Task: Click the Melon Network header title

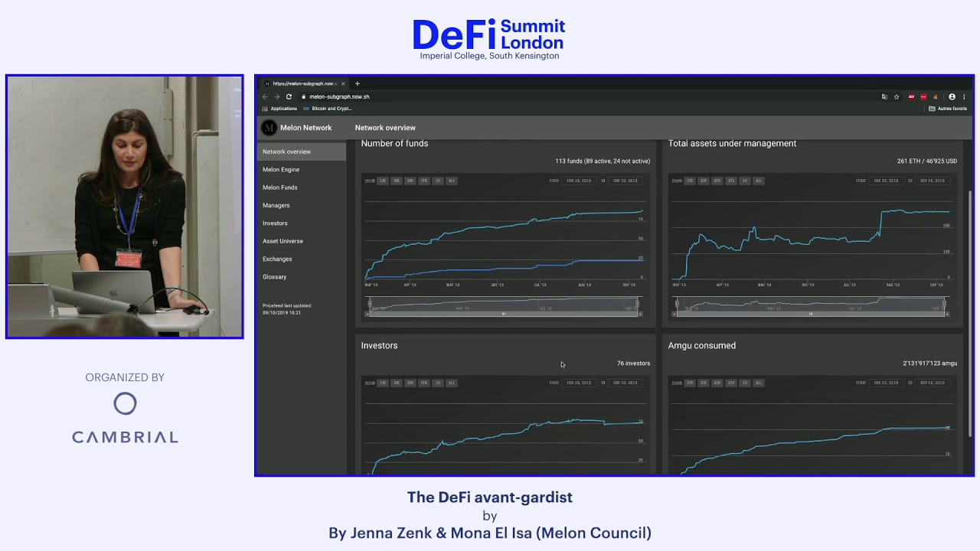Action: [306, 128]
